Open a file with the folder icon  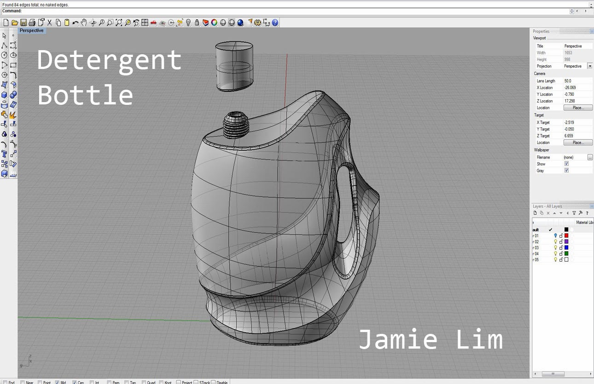coord(15,23)
